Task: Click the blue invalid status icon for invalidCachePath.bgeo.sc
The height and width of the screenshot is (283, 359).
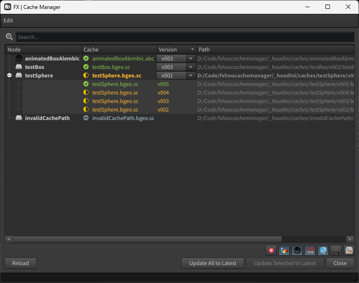Action: 86,118
